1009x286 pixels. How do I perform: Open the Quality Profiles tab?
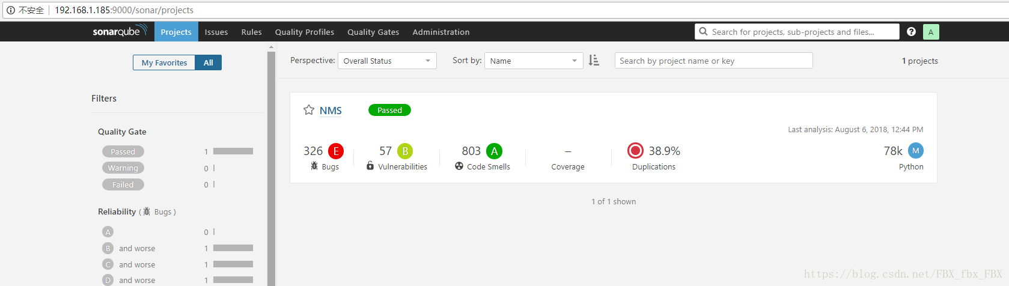pos(305,32)
